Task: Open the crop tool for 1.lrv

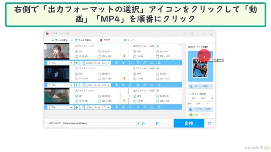Action: (138, 62)
